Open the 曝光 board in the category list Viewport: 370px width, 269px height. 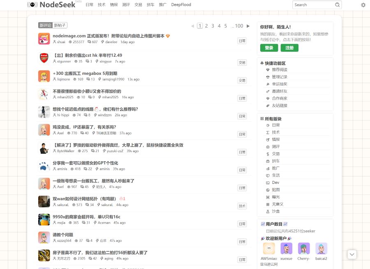(x=276, y=197)
